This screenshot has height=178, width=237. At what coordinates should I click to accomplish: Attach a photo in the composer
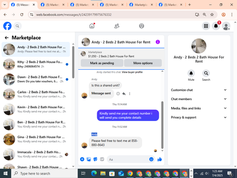coord(89,159)
